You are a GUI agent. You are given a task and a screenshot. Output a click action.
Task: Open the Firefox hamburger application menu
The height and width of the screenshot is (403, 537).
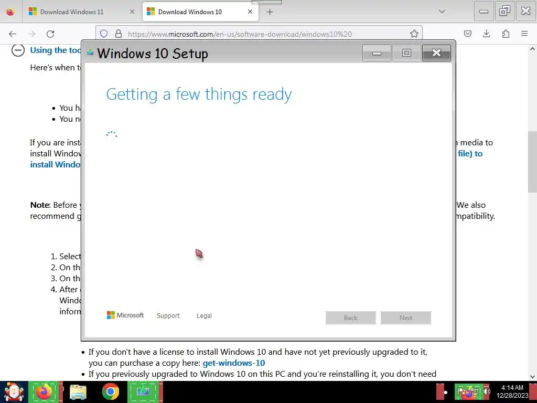click(x=524, y=34)
